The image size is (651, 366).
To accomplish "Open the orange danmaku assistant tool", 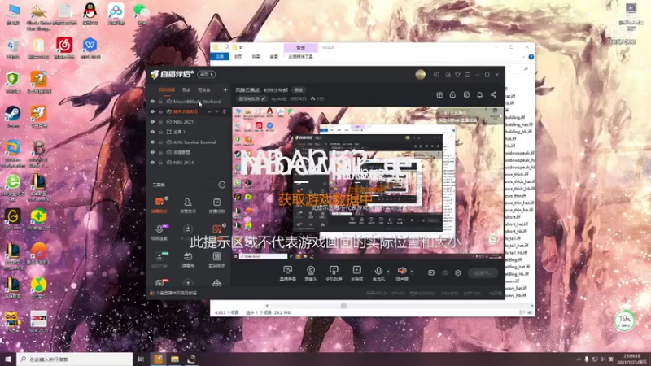I will click(x=159, y=205).
